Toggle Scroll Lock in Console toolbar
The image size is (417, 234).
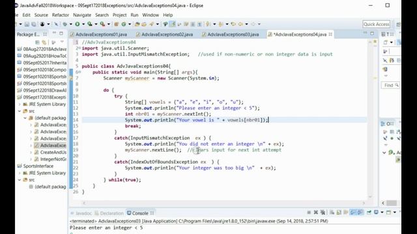339,213
